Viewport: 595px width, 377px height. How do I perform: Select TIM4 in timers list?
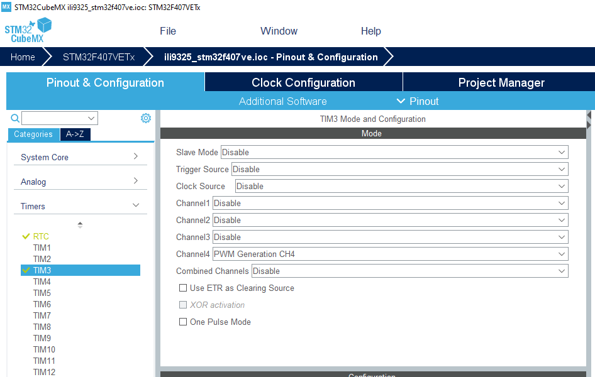pos(42,281)
